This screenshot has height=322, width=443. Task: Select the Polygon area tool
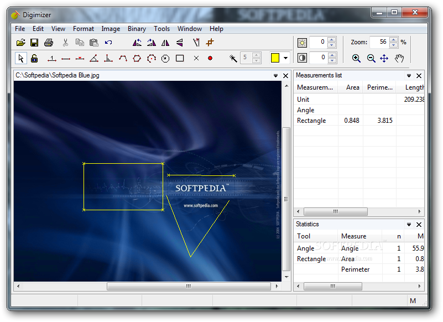pyautogui.click(x=137, y=58)
